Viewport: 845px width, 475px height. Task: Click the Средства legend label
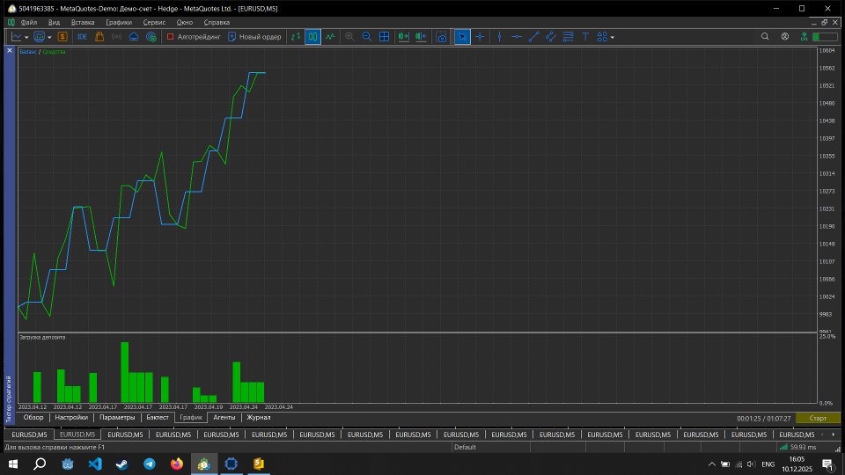[54, 52]
